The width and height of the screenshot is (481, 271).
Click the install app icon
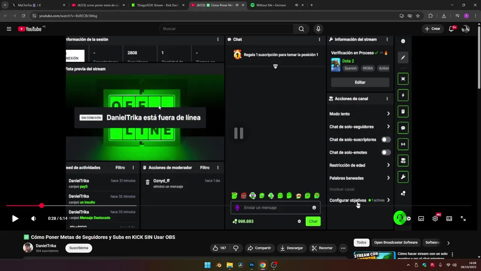(402, 16)
